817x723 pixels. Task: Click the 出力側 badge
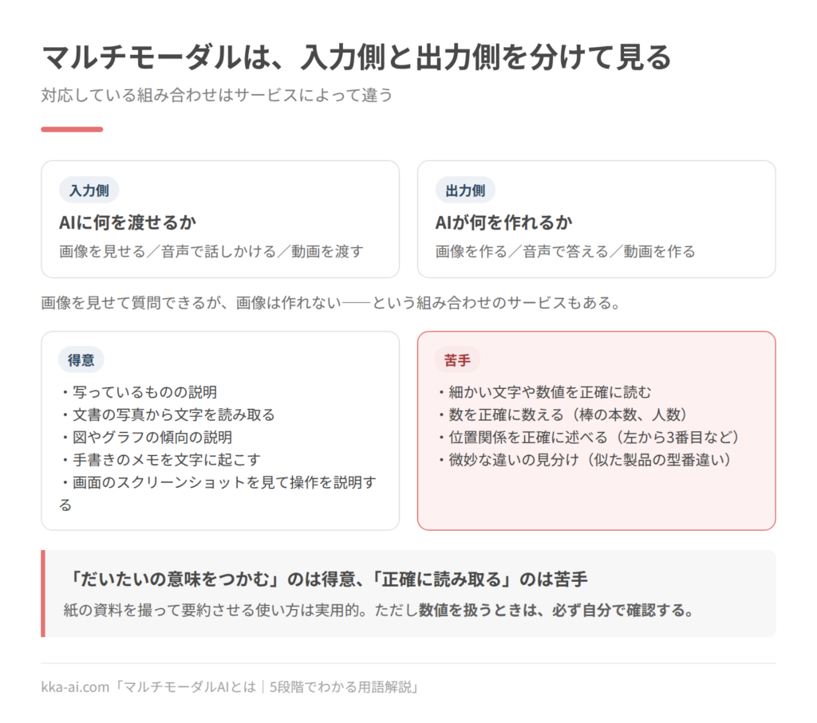(465, 191)
